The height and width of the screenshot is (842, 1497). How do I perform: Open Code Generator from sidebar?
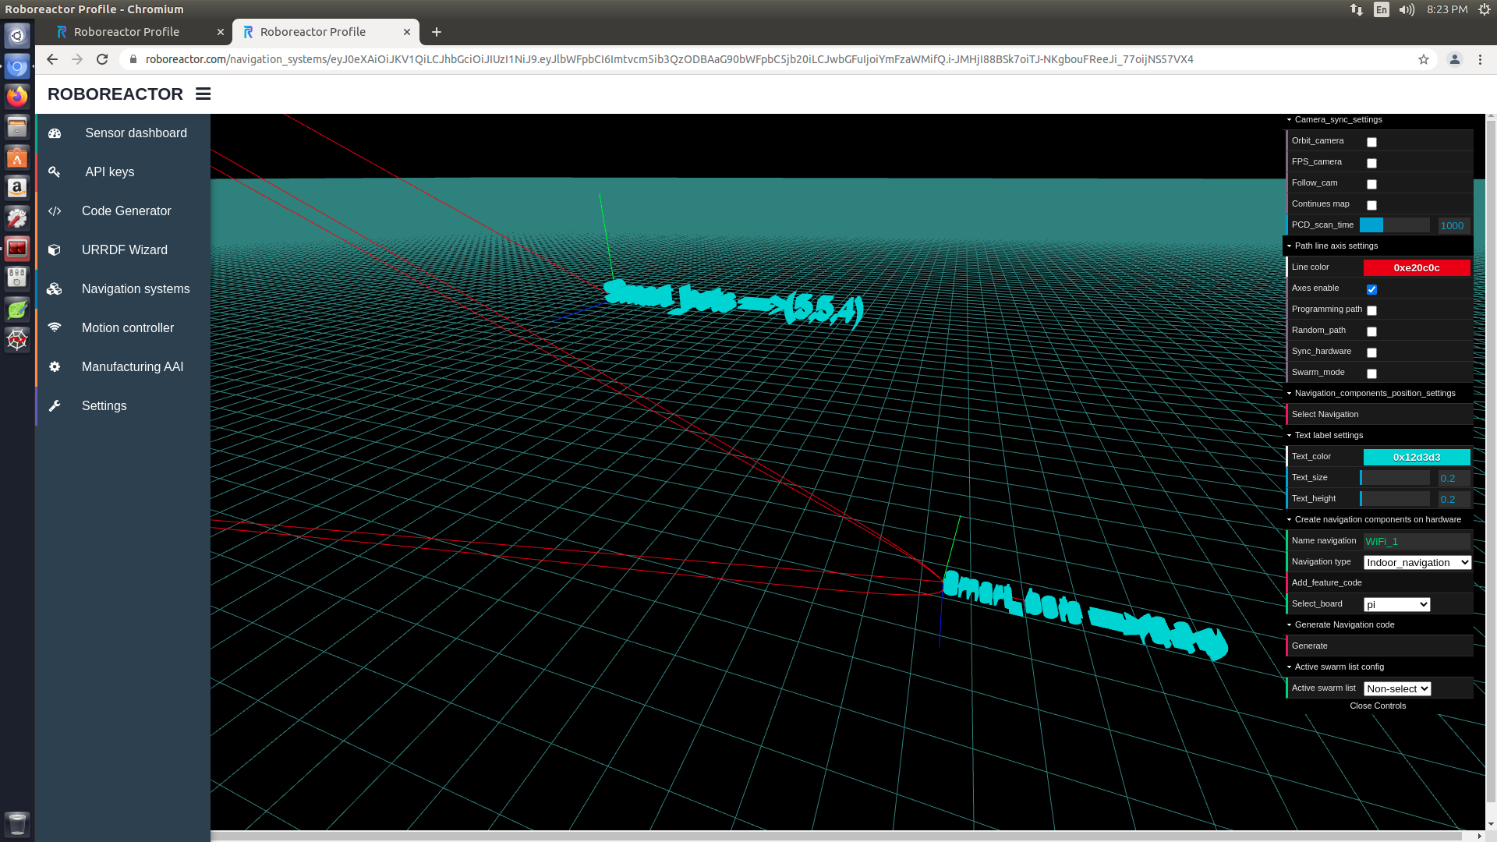click(122, 211)
